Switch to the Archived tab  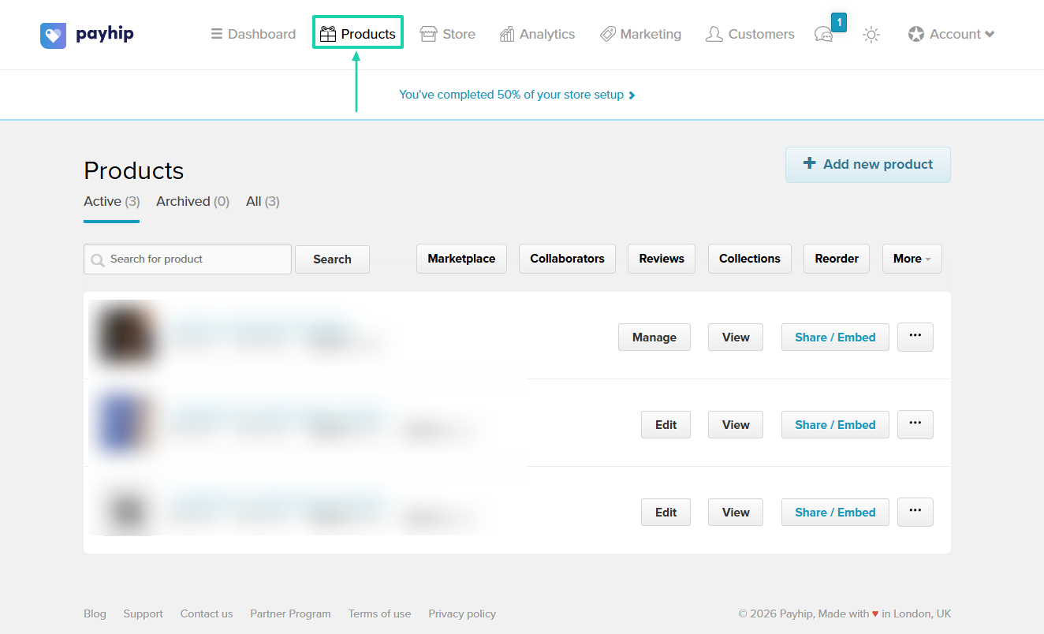[192, 202]
